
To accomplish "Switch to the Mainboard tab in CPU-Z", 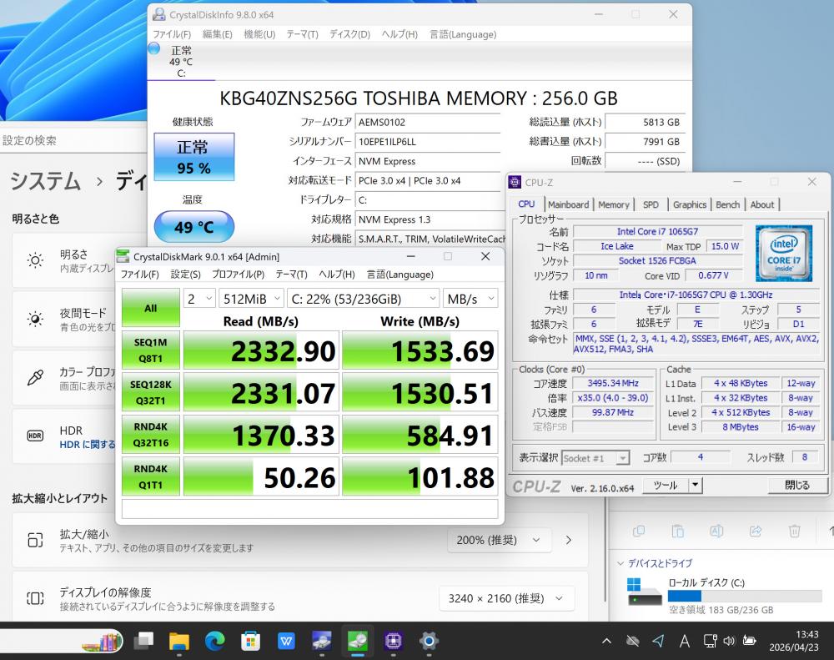I will click(568, 204).
